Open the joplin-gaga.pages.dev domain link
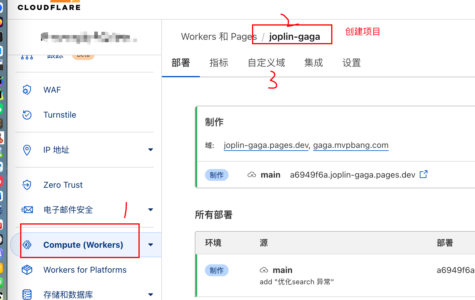Image resolution: width=475 pixels, height=300 pixels. pos(266,145)
